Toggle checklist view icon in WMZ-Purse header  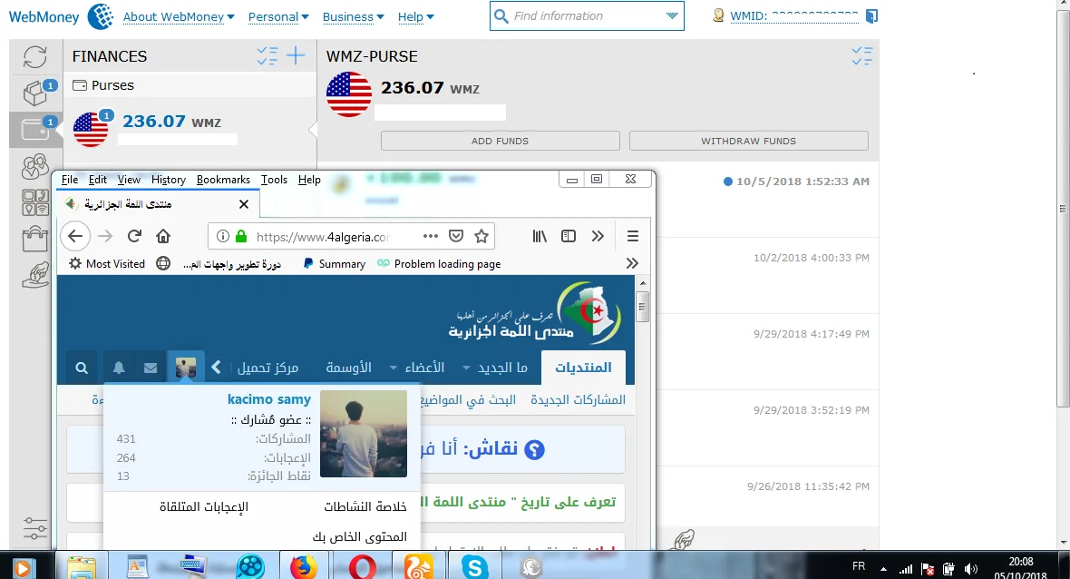click(861, 56)
